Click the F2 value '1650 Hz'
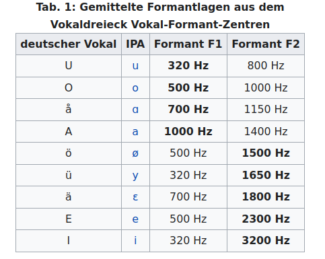325x259 pixels. [x=266, y=175]
